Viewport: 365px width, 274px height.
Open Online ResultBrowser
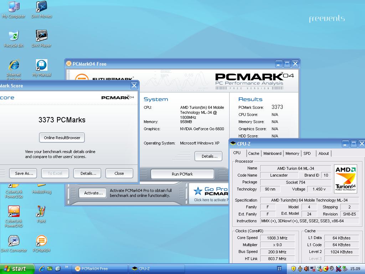pyautogui.click(x=62, y=138)
